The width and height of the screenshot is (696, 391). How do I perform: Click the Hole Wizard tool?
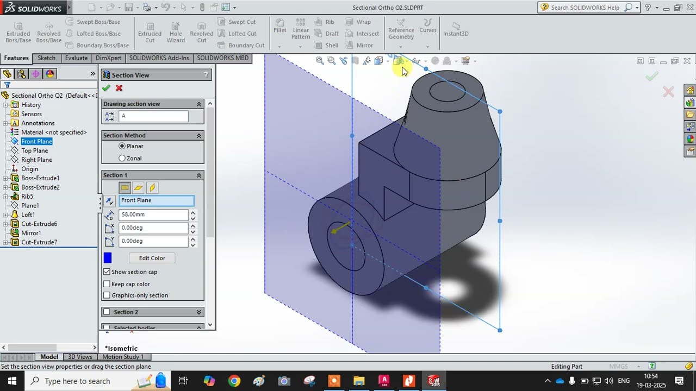(x=176, y=33)
